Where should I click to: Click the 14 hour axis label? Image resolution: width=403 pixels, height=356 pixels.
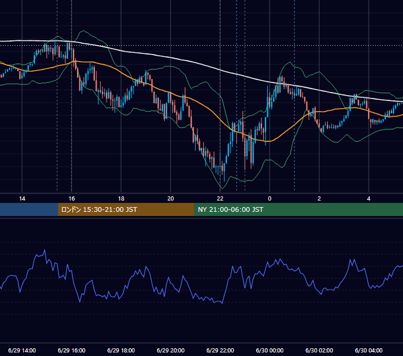tap(22, 199)
